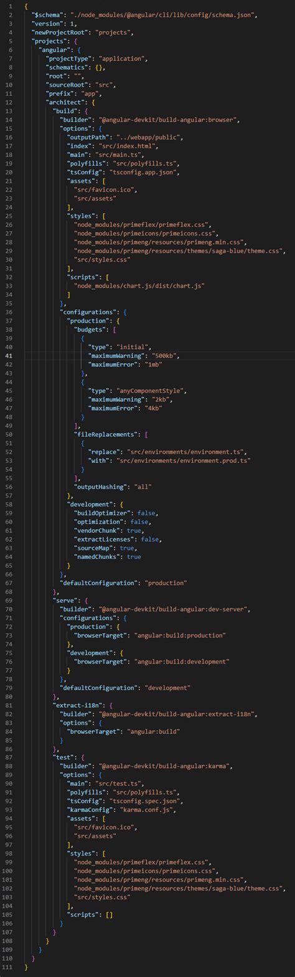Click the "architect" key
The height and width of the screenshot is (977, 295).
(65, 102)
